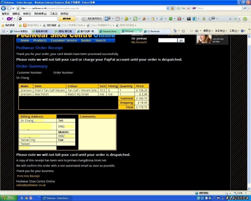
Task: Click the Read Mail envelope icon in command bar
Action: tap(191, 31)
